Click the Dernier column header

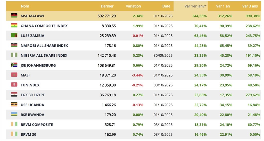click(107, 6)
